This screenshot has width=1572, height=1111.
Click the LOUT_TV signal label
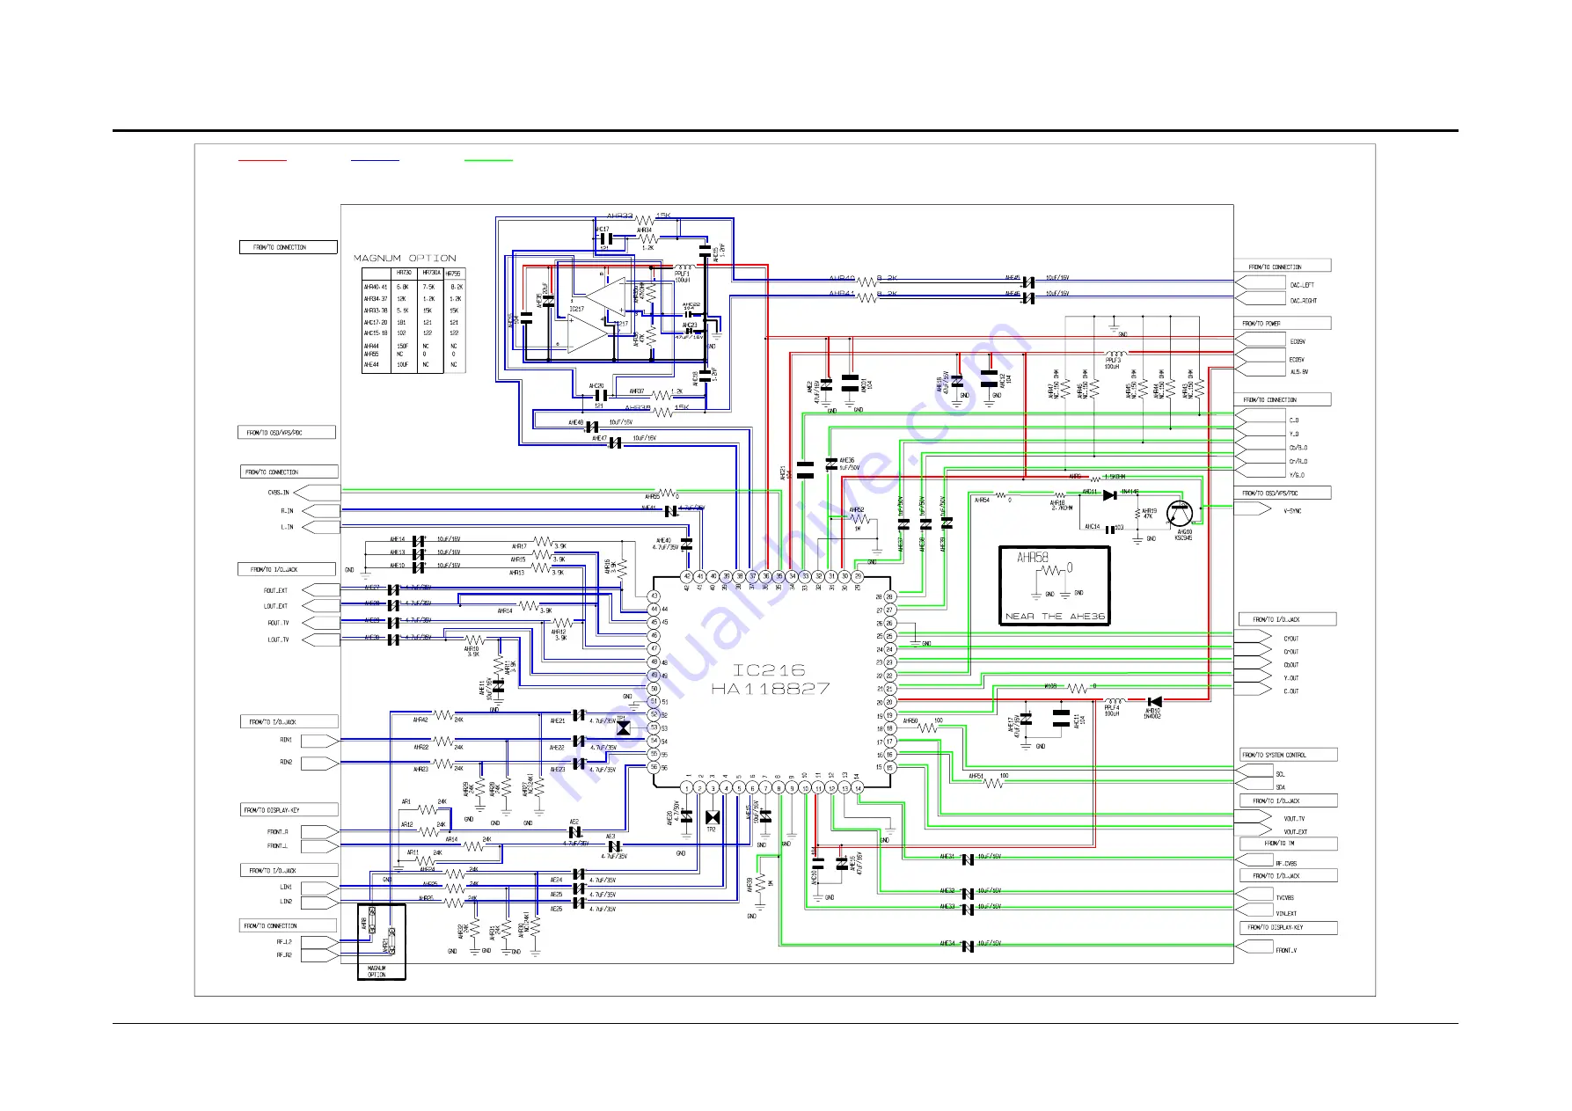click(x=278, y=640)
